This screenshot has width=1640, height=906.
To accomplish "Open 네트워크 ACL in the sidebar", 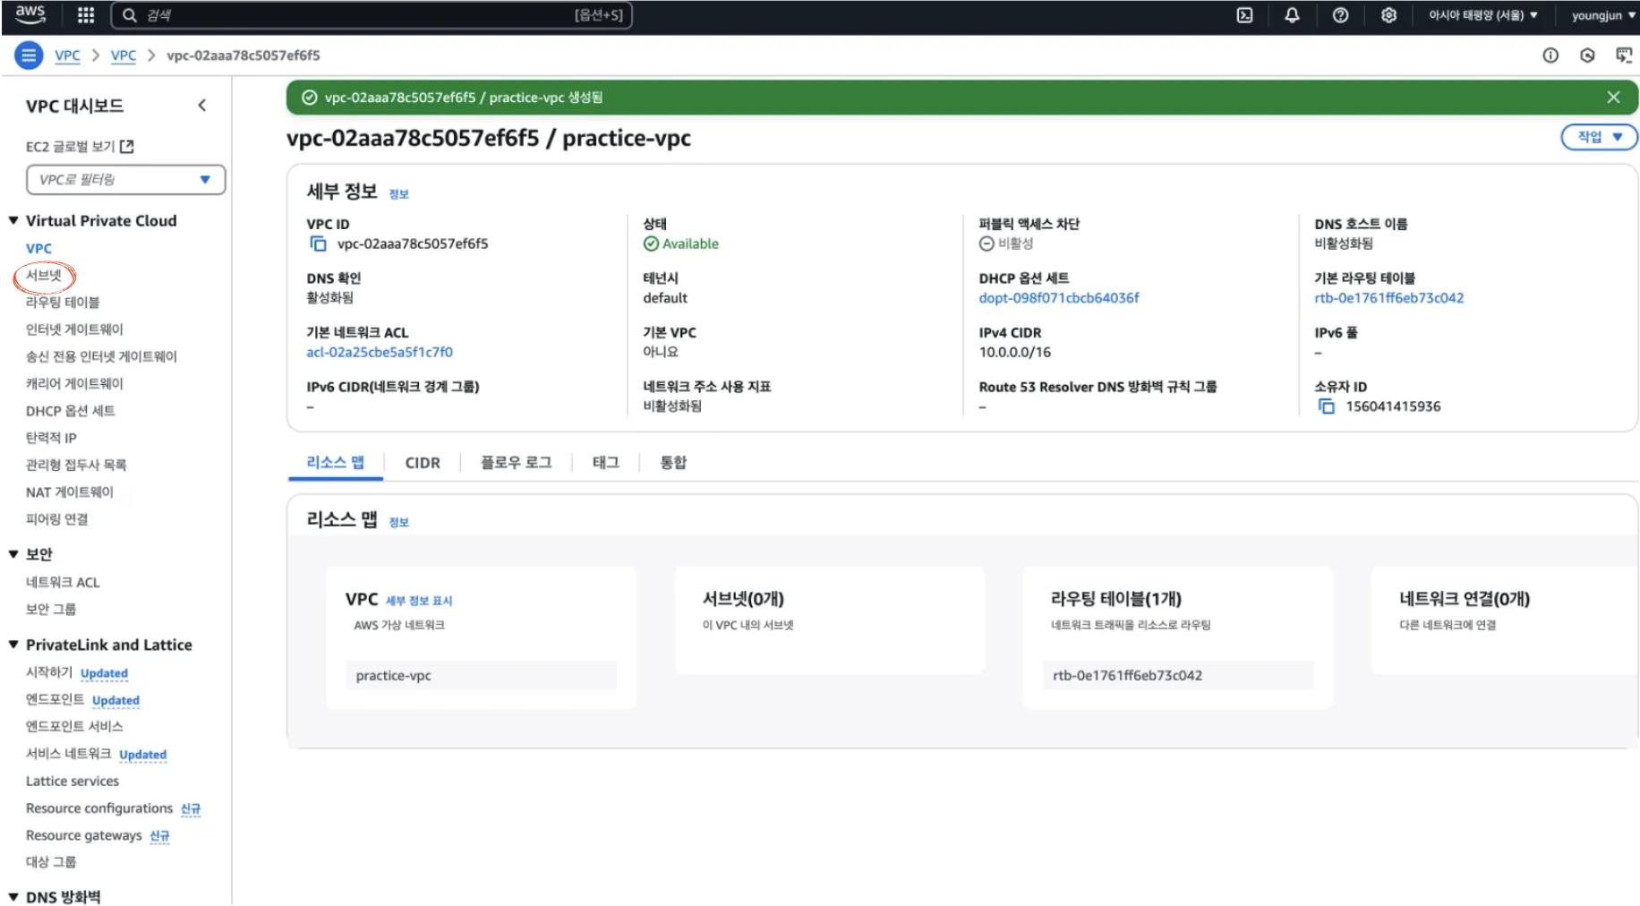I will tap(63, 582).
